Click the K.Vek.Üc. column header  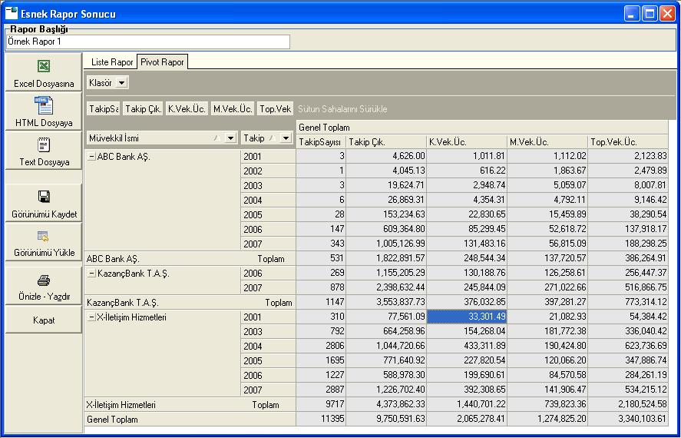467,141
